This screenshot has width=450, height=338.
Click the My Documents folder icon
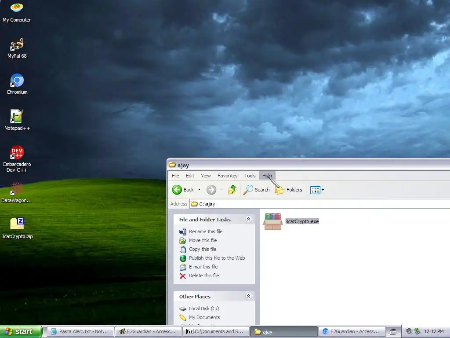tap(183, 318)
